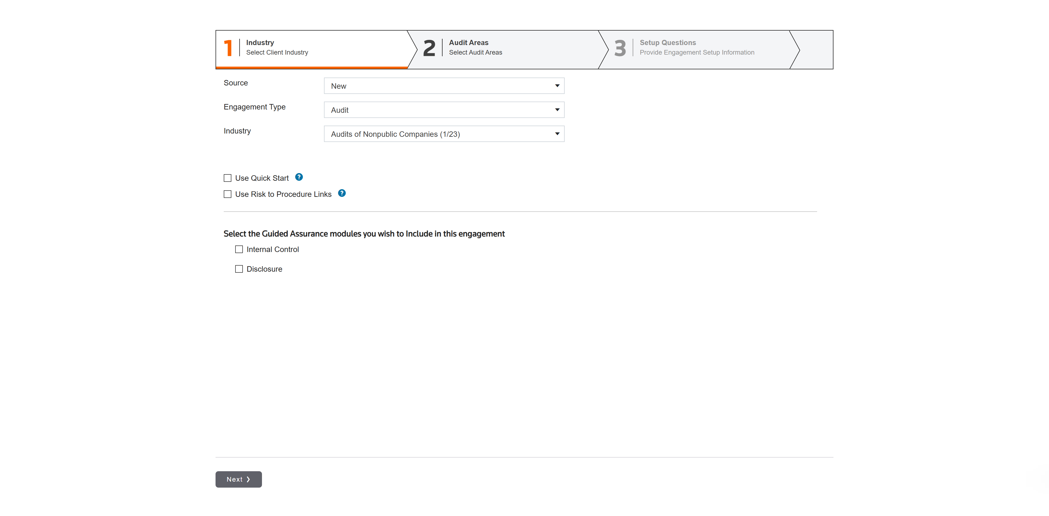1049x516 pixels.
Task: Click the large step number 2 icon
Action: (x=429, y=48)
